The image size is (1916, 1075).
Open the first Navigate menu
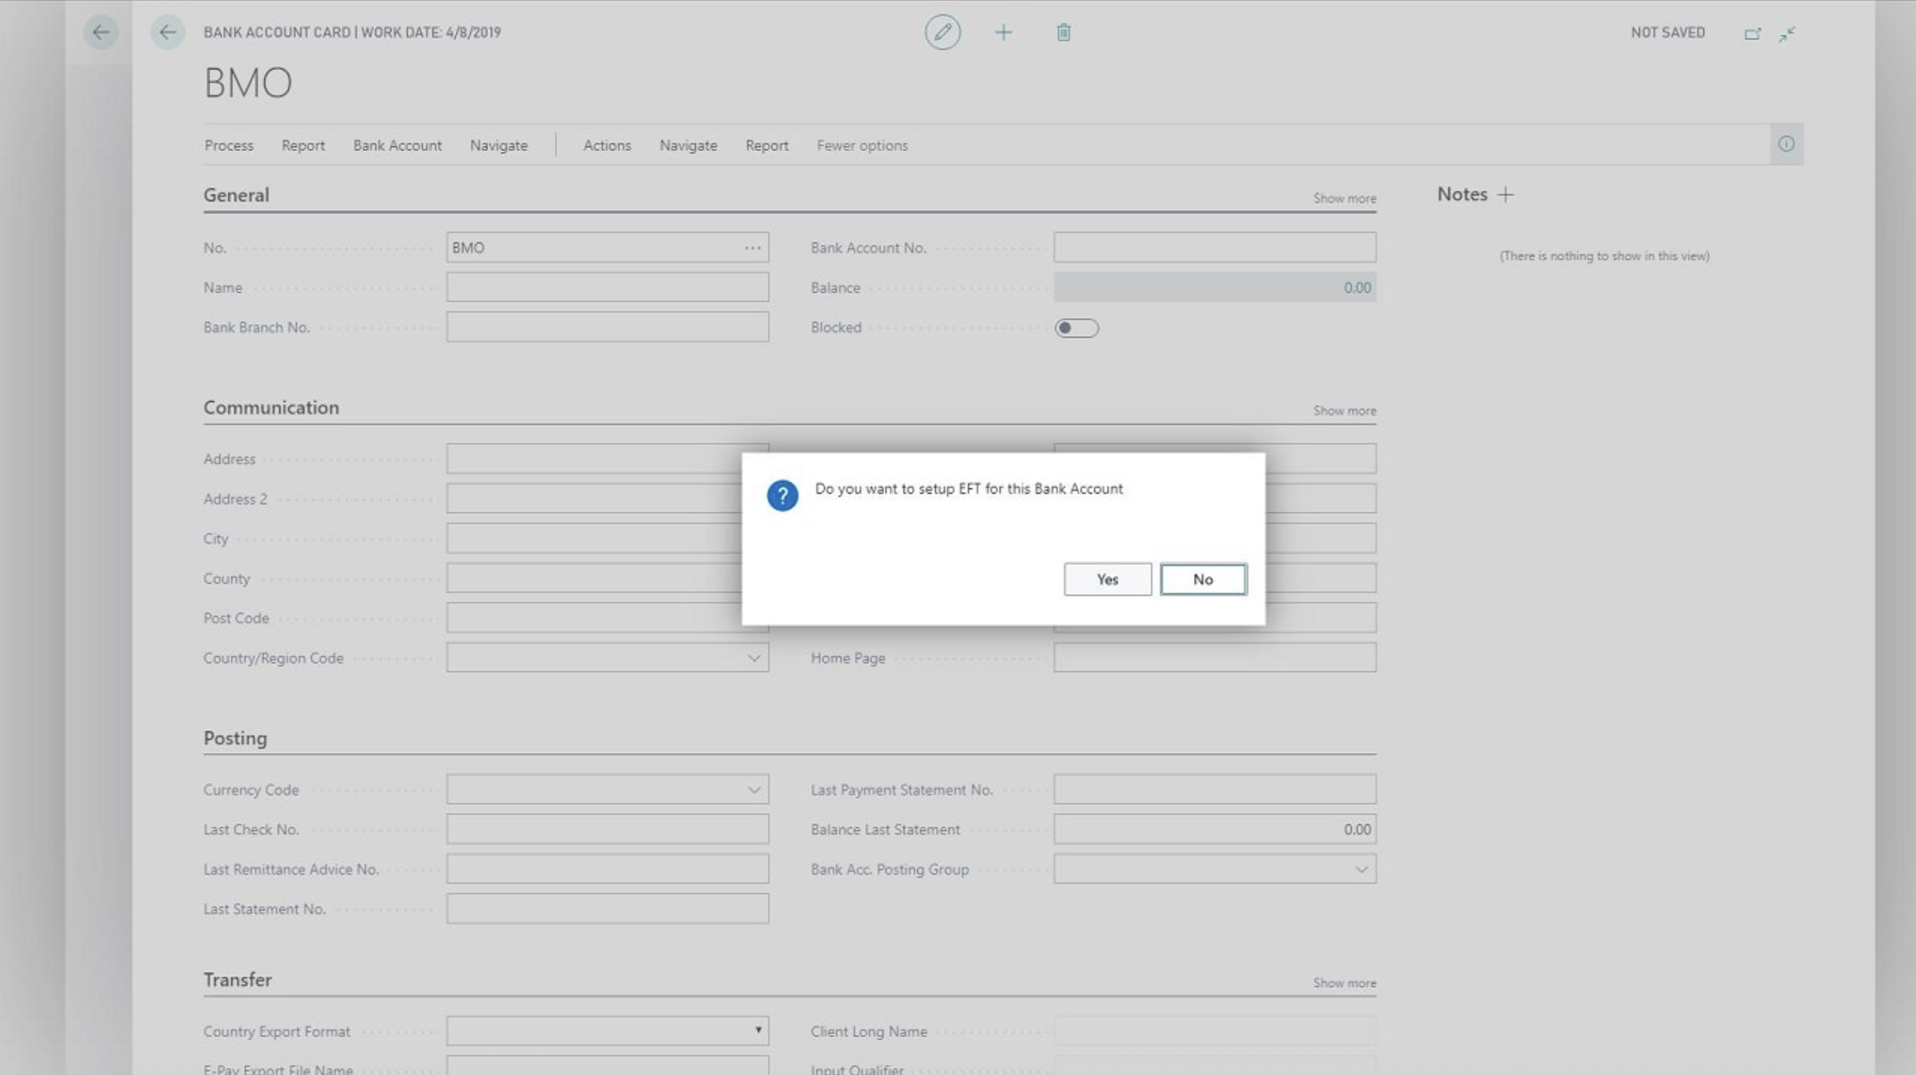(x=499, y=146)
